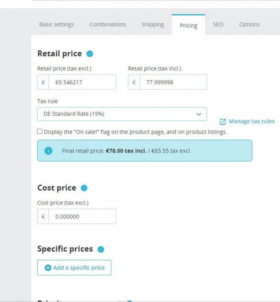This screenshot has height=302, width=280.
Task: Click the plus icon on Add a specific price
Action: (x=48, y=268)
